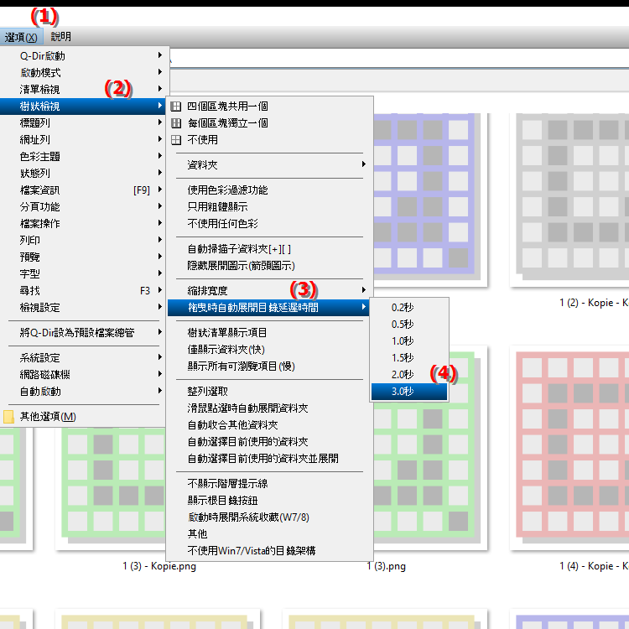
Task: Expand 拖曳時自動展開目錄延遲時間 submenu
Action: [x=270, y=308]
